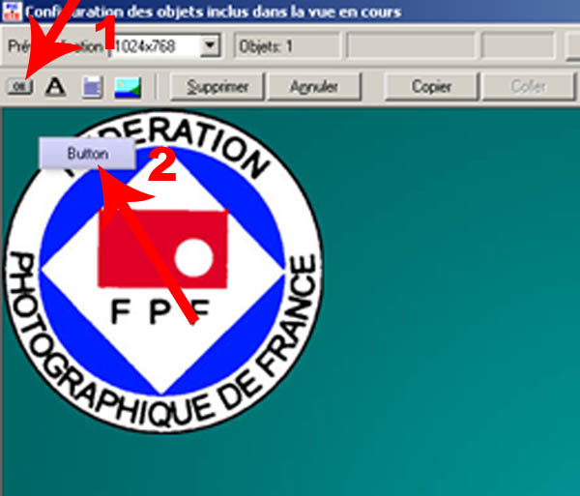
Task: Select the add image object tool
Action: tap(128, 87)
